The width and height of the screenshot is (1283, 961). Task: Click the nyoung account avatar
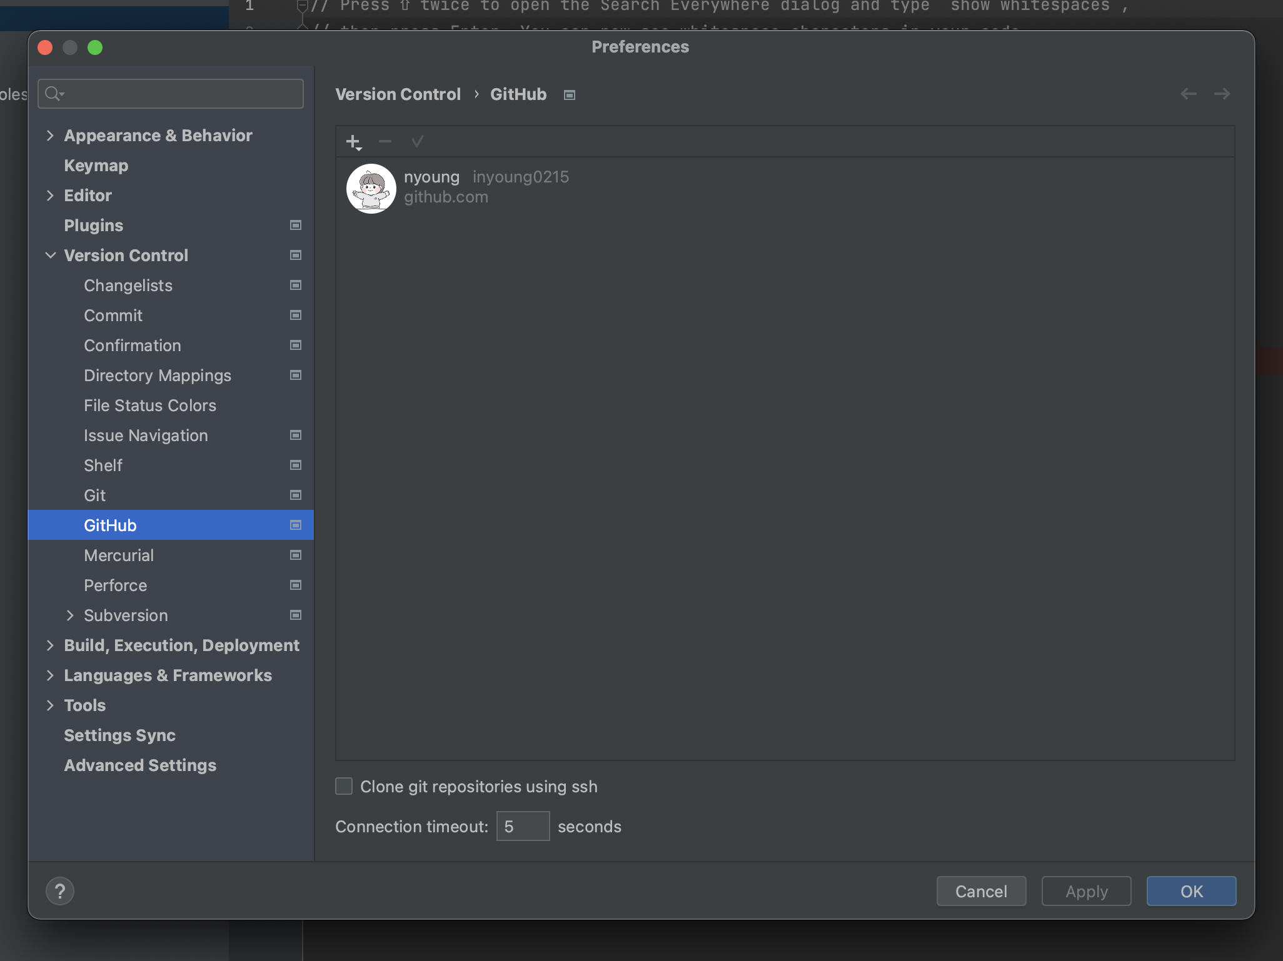click(371, 189)
